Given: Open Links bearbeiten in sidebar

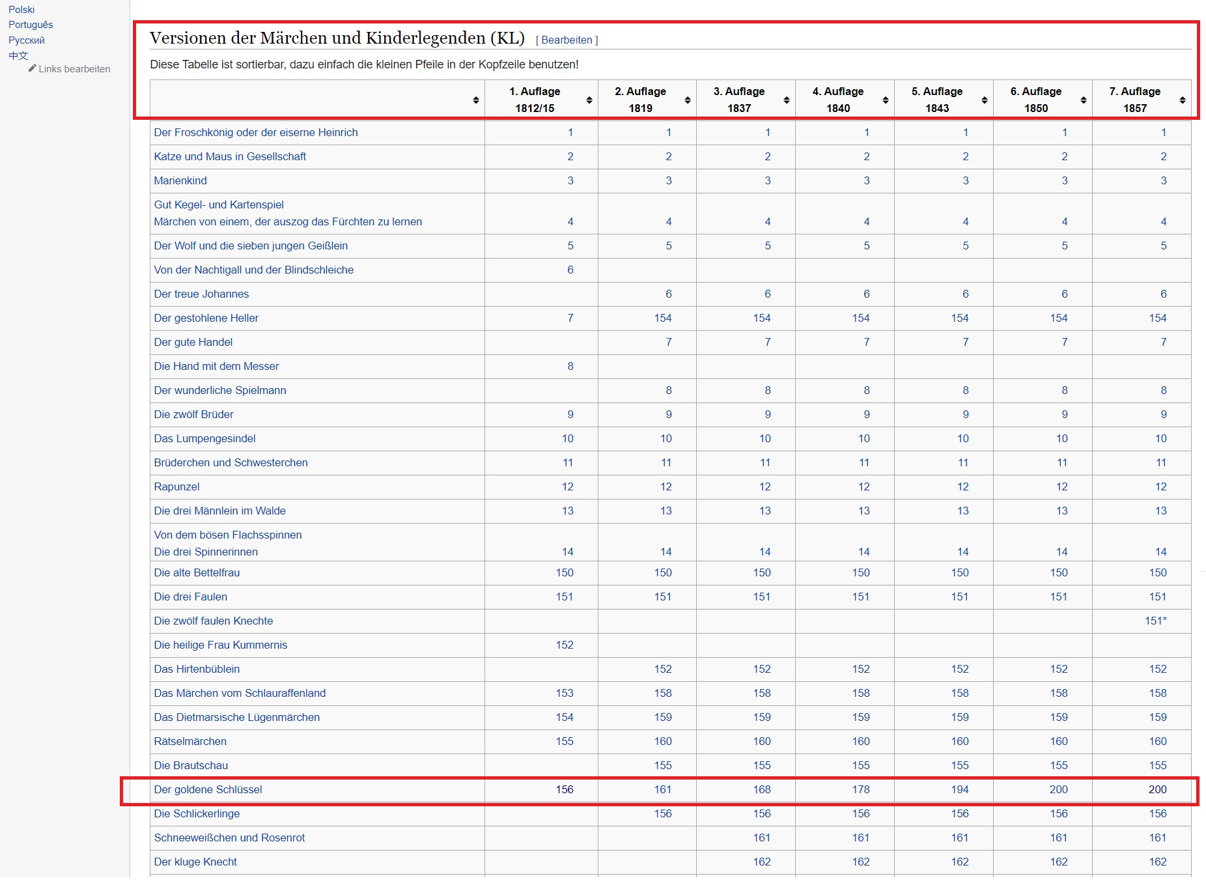Looking at the screenshot, I should (x=74, y=69).
